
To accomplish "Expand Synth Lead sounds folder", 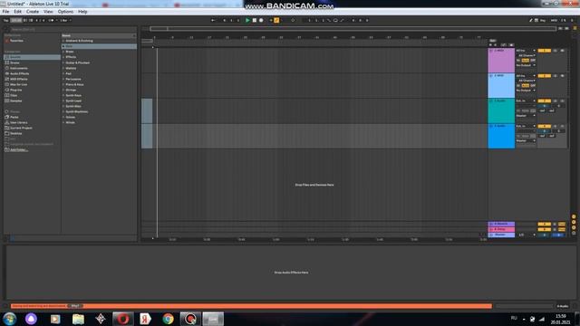I will pos(63,101).
